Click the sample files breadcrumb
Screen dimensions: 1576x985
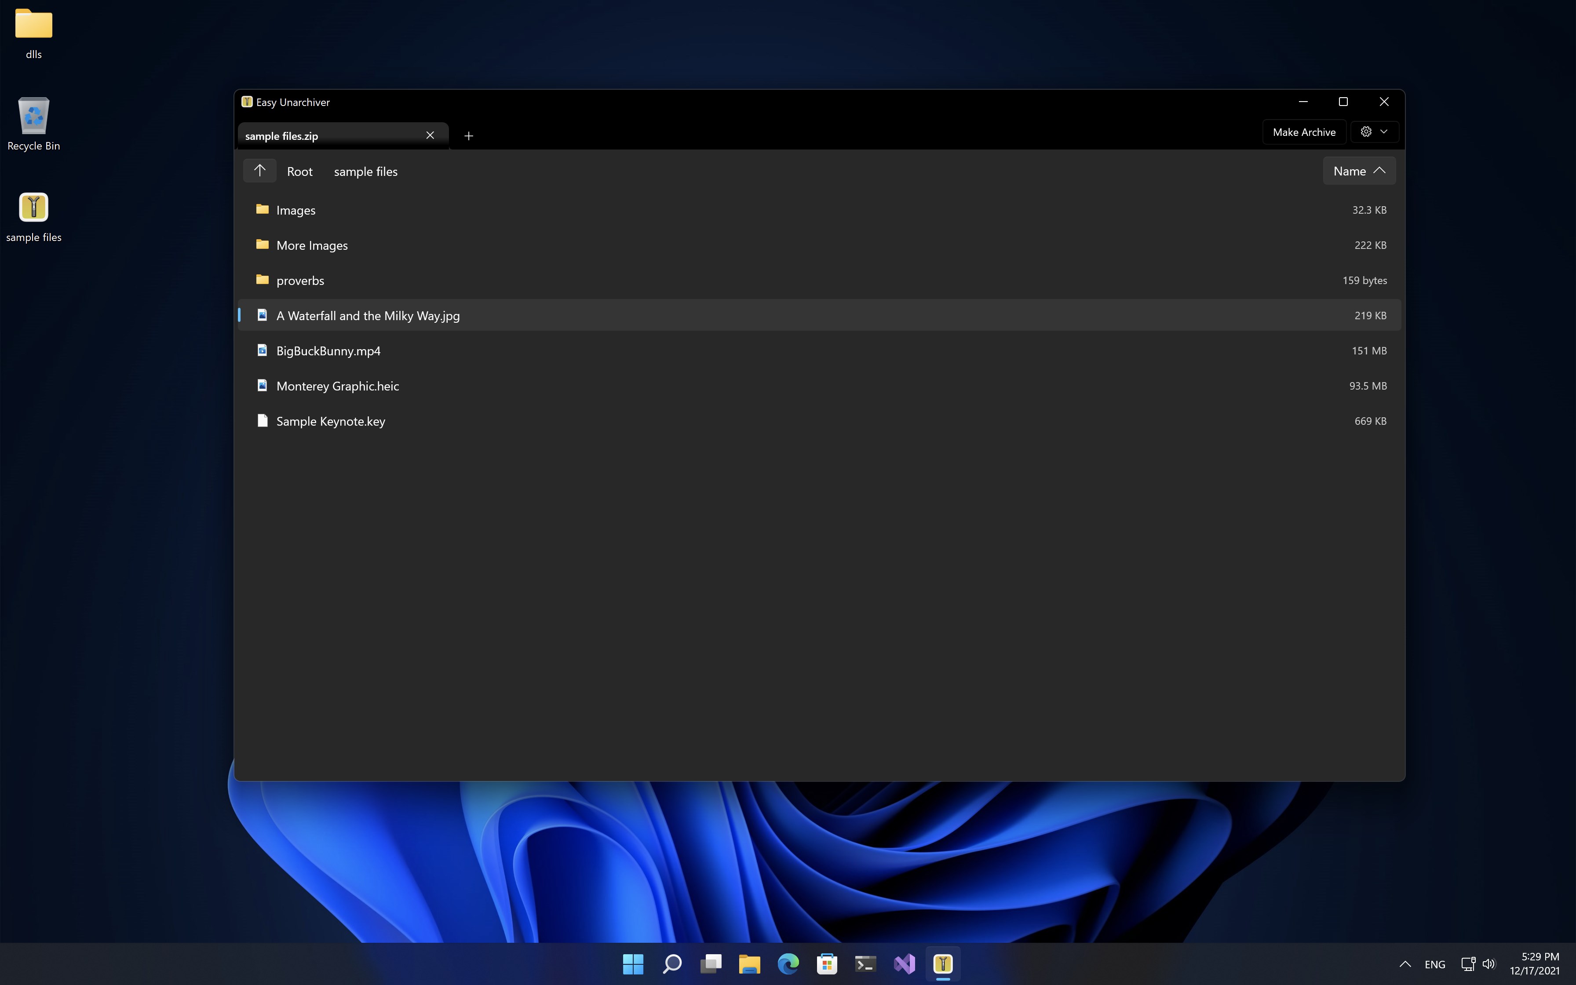click(365, 171)
